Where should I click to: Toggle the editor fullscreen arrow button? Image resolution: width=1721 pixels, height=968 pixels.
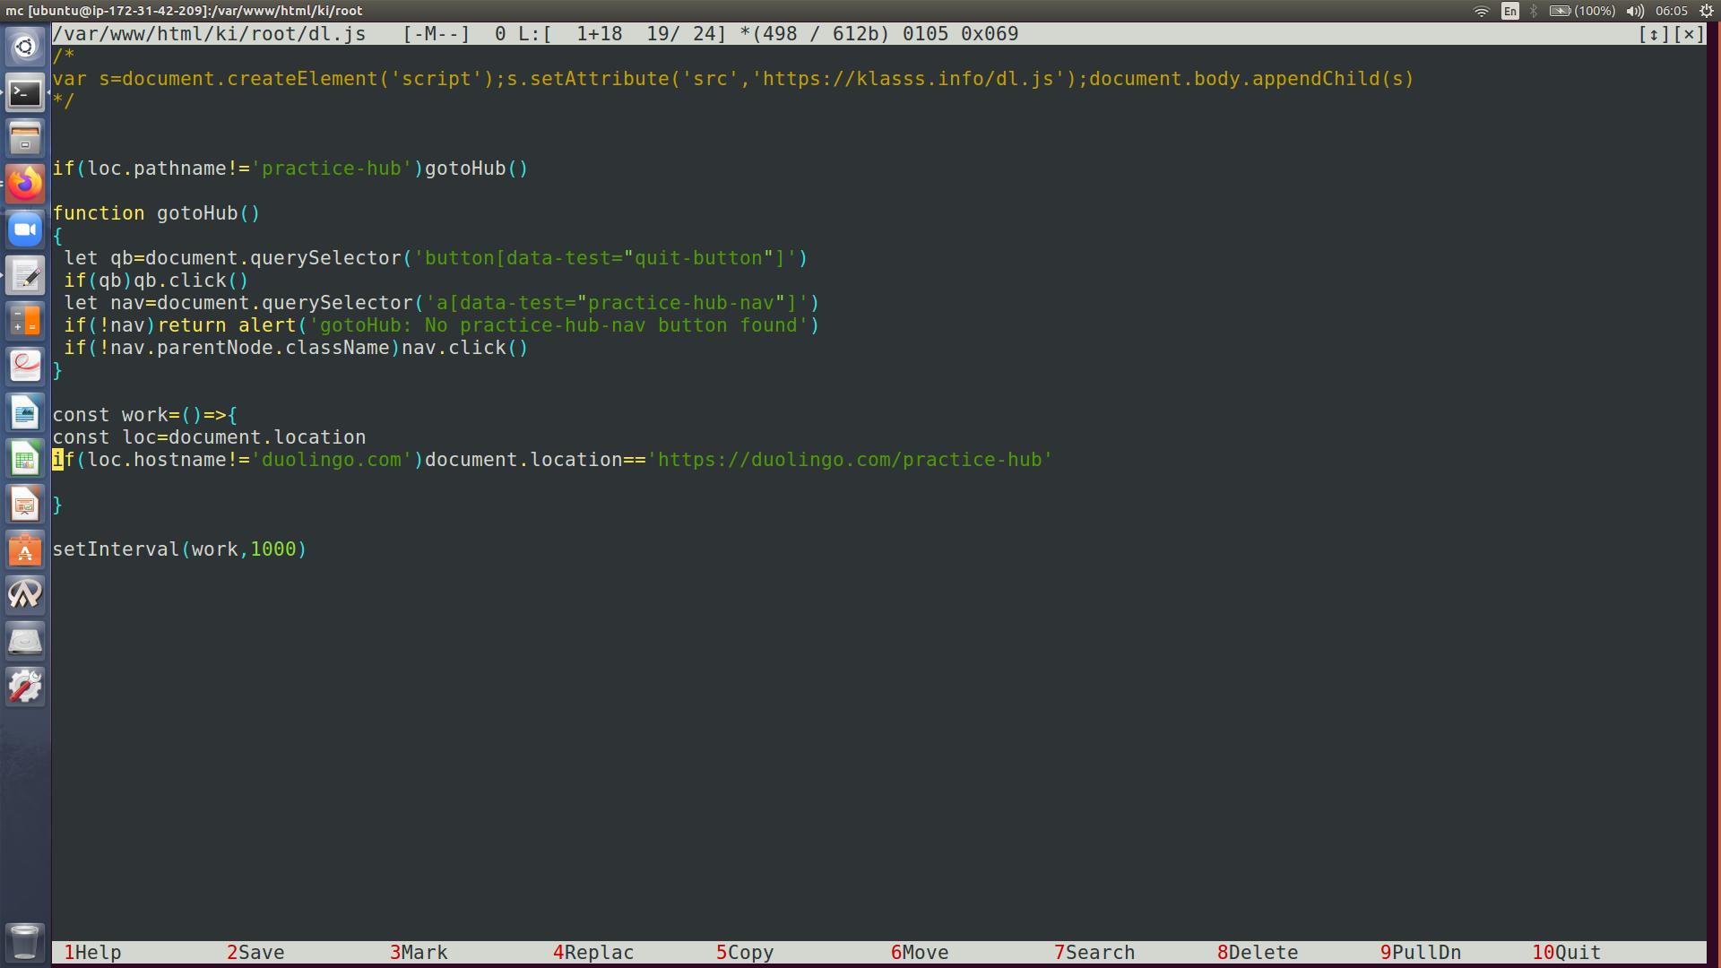pyautogui.click(x=1653, y=34)
